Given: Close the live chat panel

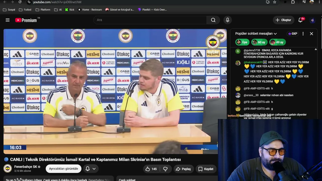Looking at the screenshot, I should pos(311,33).
